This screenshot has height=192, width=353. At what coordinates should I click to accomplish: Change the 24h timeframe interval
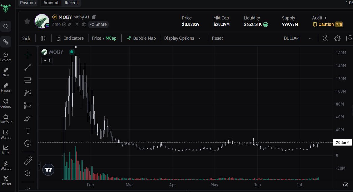[x=26, y=38]
